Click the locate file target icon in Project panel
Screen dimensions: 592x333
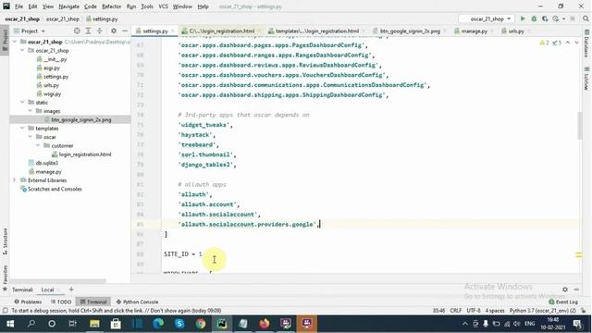pos(77,31)
